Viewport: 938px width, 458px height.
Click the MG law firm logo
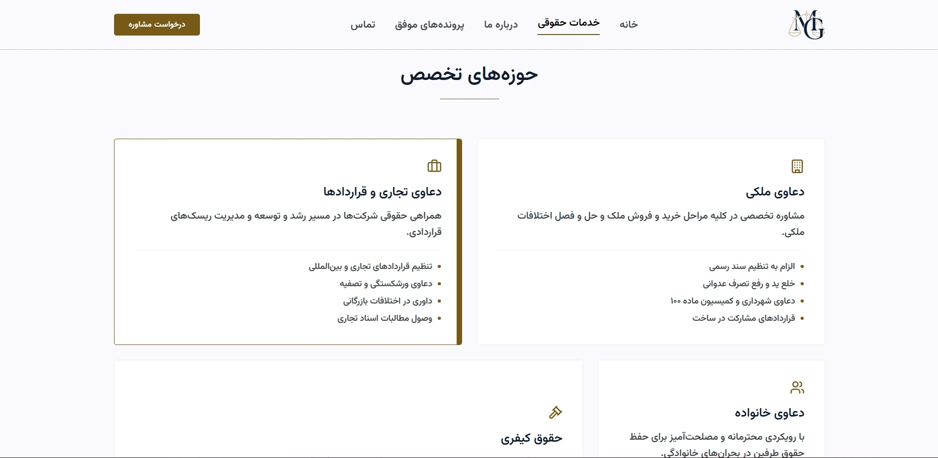coord(806,25)
